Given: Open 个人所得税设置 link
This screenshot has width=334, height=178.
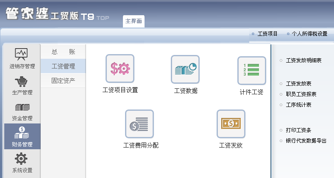Looking at the screenshot, I should [x=309, y=34].
